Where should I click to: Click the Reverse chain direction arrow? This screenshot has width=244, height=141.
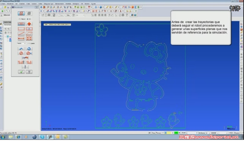pos(25,58)
